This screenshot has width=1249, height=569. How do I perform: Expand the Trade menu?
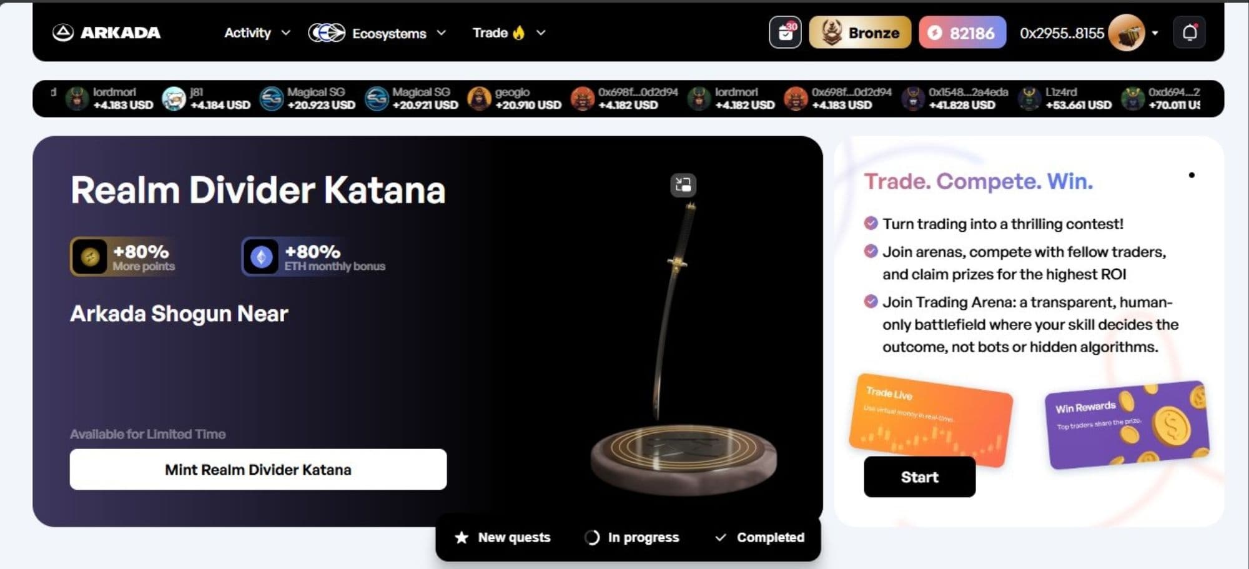[x=509, y=32]
